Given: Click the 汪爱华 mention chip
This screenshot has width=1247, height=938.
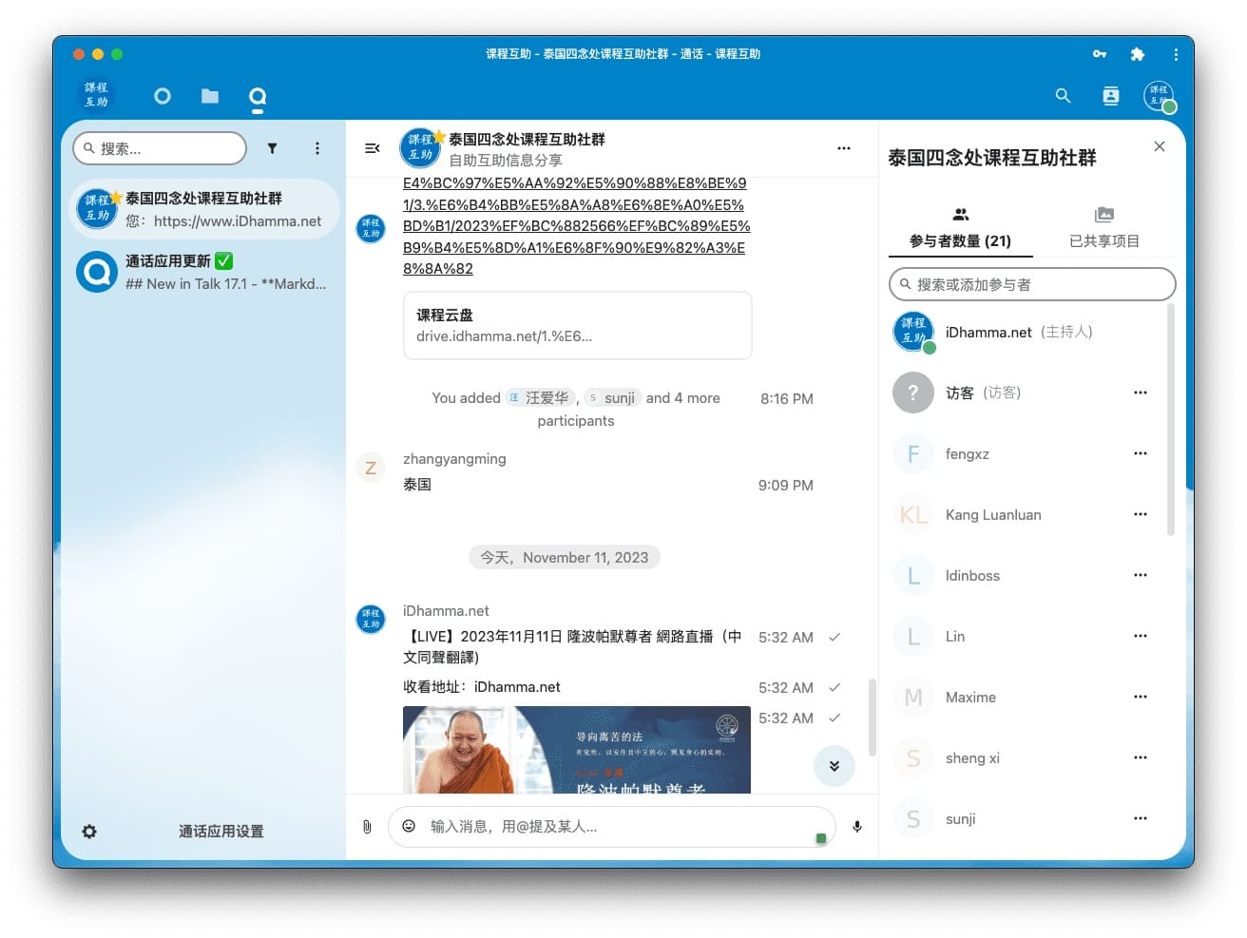Looking at the screenshot, I should tap(540, 398).
